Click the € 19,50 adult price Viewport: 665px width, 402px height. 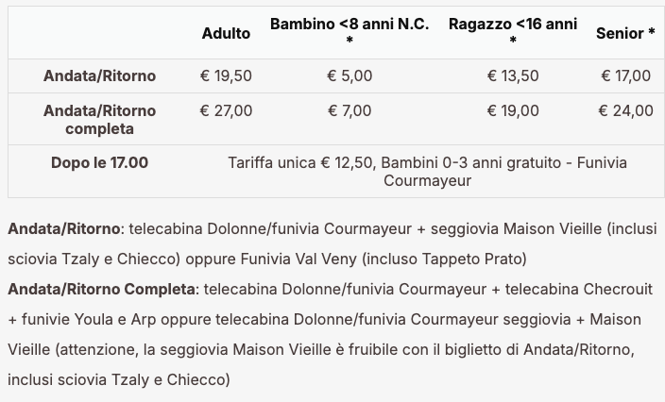[226, 76]
